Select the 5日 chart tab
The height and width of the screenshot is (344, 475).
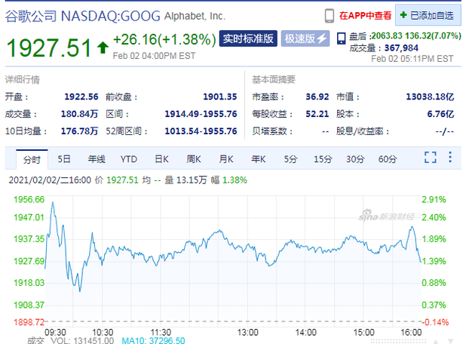tap(64, 159)
